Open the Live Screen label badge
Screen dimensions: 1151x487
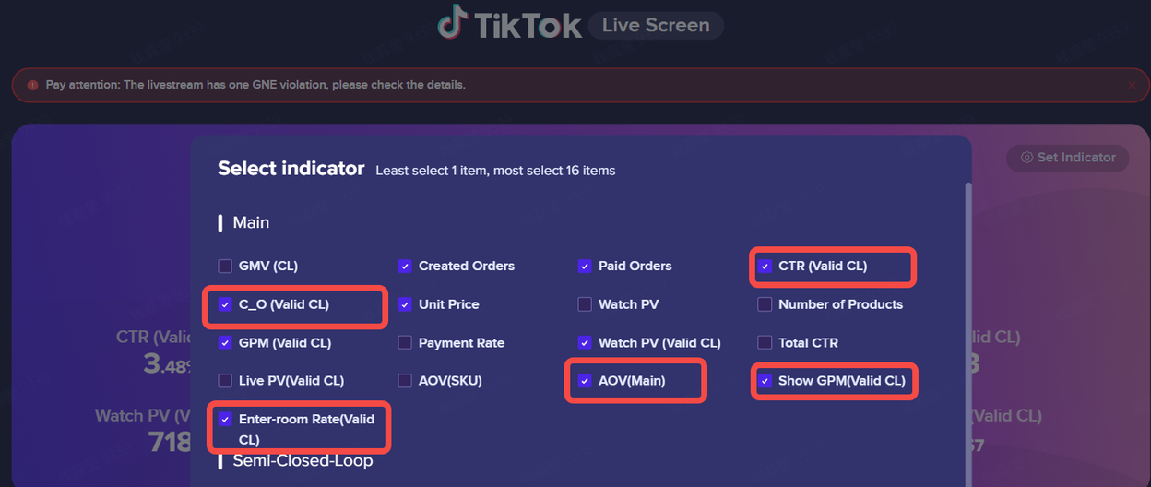click(x=656, y=26)
